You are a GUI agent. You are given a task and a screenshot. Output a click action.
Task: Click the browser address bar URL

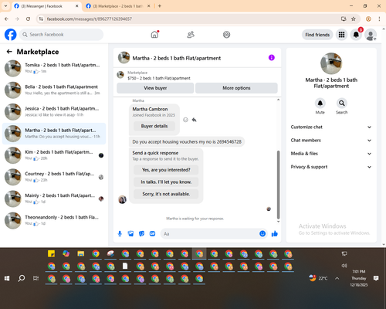[x=90, y=19]
